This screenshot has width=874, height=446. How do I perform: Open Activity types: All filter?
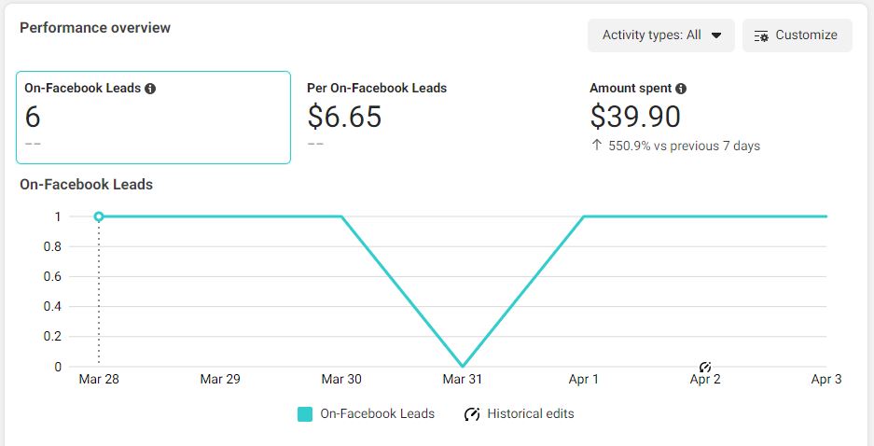pos(660,35)
